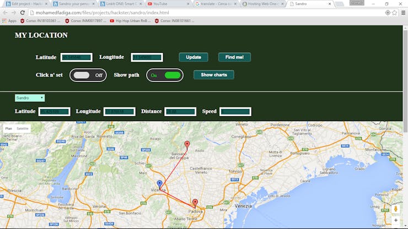Click Sandro's Latitude field

(54, 112)
